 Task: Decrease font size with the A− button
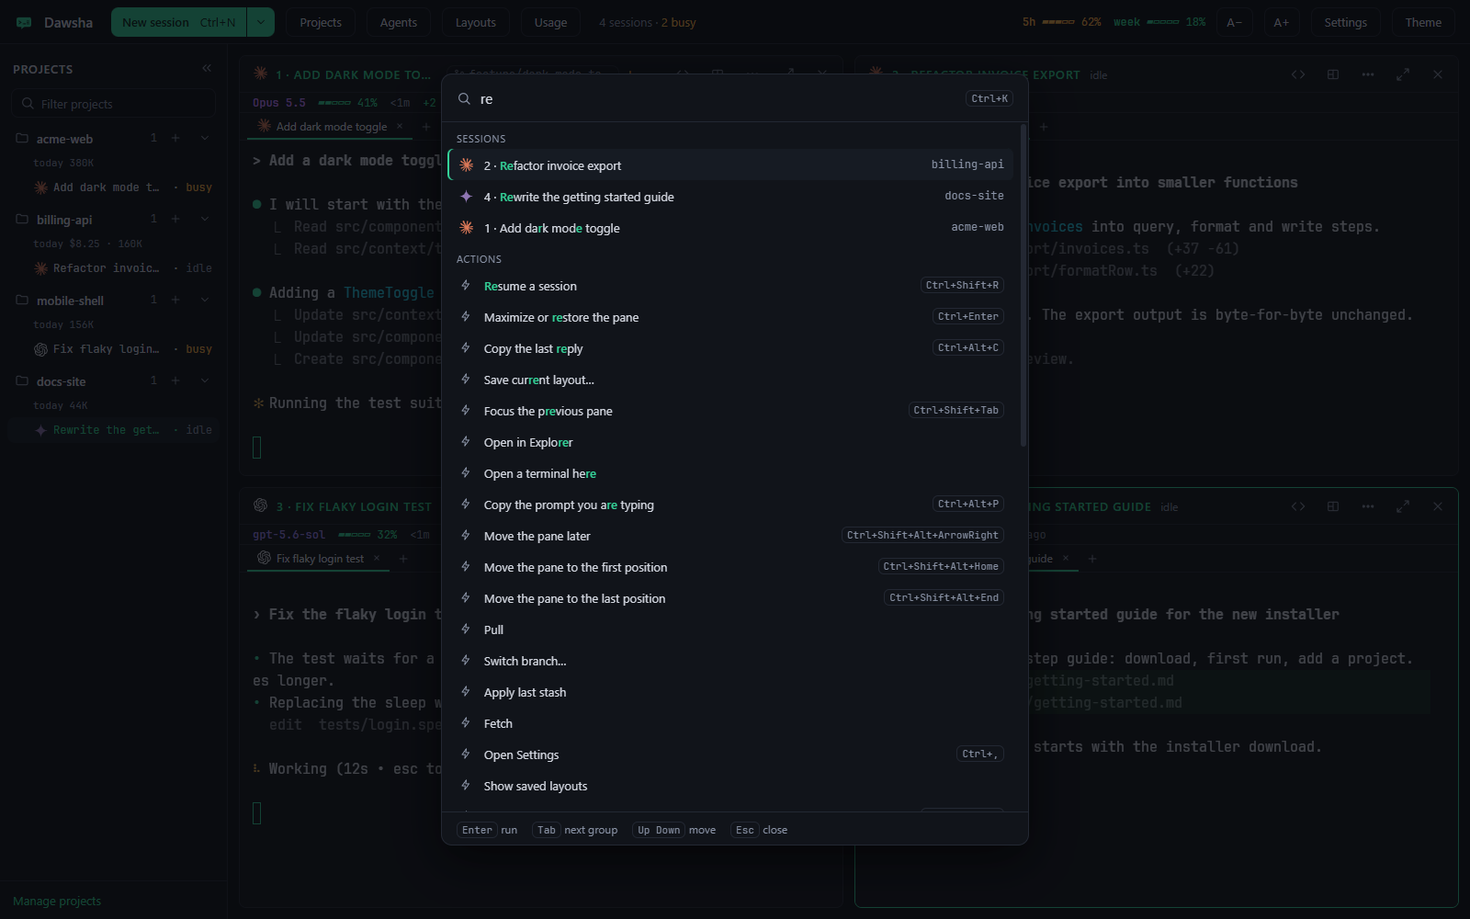pos(1234,22)
